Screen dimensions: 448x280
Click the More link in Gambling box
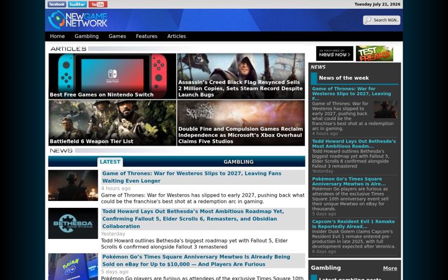pyautogui.click(x=390, y=268)
